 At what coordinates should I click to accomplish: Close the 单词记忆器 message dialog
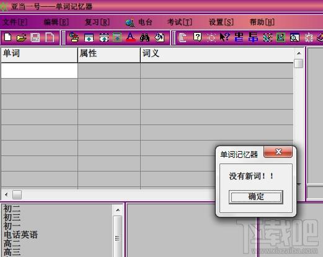coord(278,152)
